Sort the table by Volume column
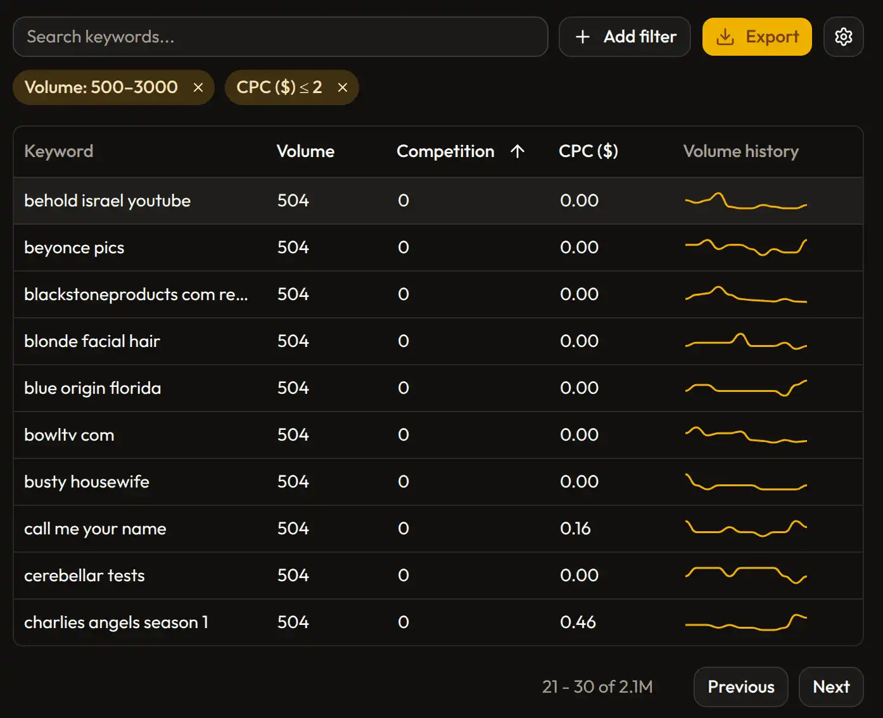Image resolution: width=883 pixels, height=718 pixels. (x=305, y=151)
